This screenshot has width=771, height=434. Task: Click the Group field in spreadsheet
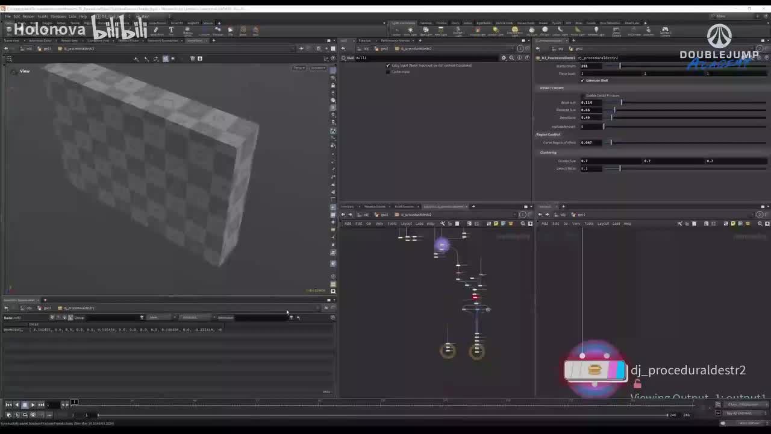(113, 318)
